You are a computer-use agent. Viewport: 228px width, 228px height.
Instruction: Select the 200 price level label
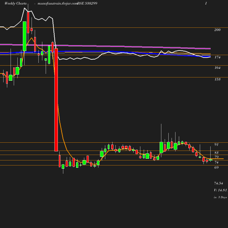tap(218, 30)
